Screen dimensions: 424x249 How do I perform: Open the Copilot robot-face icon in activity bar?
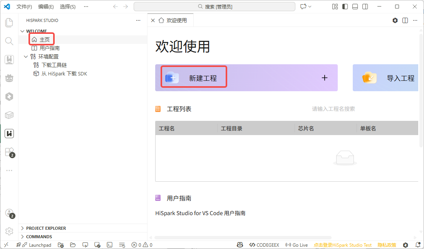pyautogui.click(x=9, y=78)
